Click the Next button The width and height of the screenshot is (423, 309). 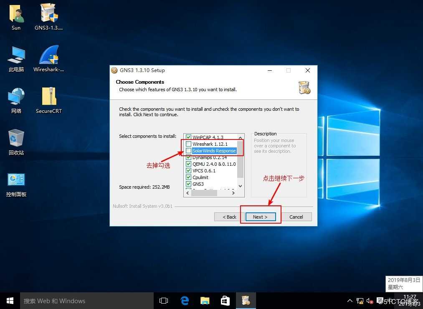click(x=260, y=217)
